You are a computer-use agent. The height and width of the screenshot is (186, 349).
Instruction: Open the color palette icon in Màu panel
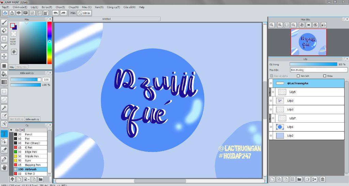click(x=14, y=52)
